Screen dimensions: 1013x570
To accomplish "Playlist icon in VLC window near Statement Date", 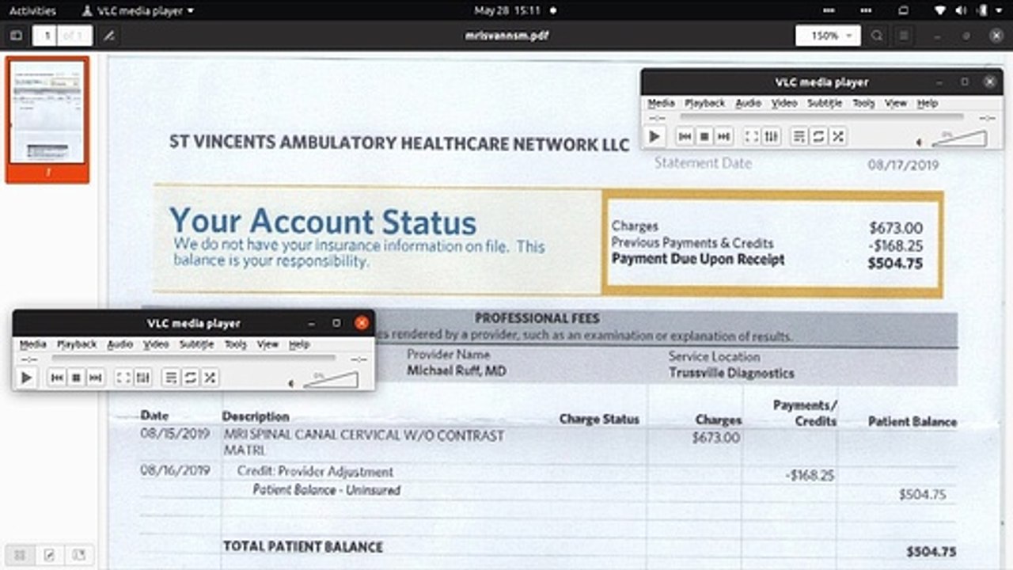I will click(x=799, y=136).
